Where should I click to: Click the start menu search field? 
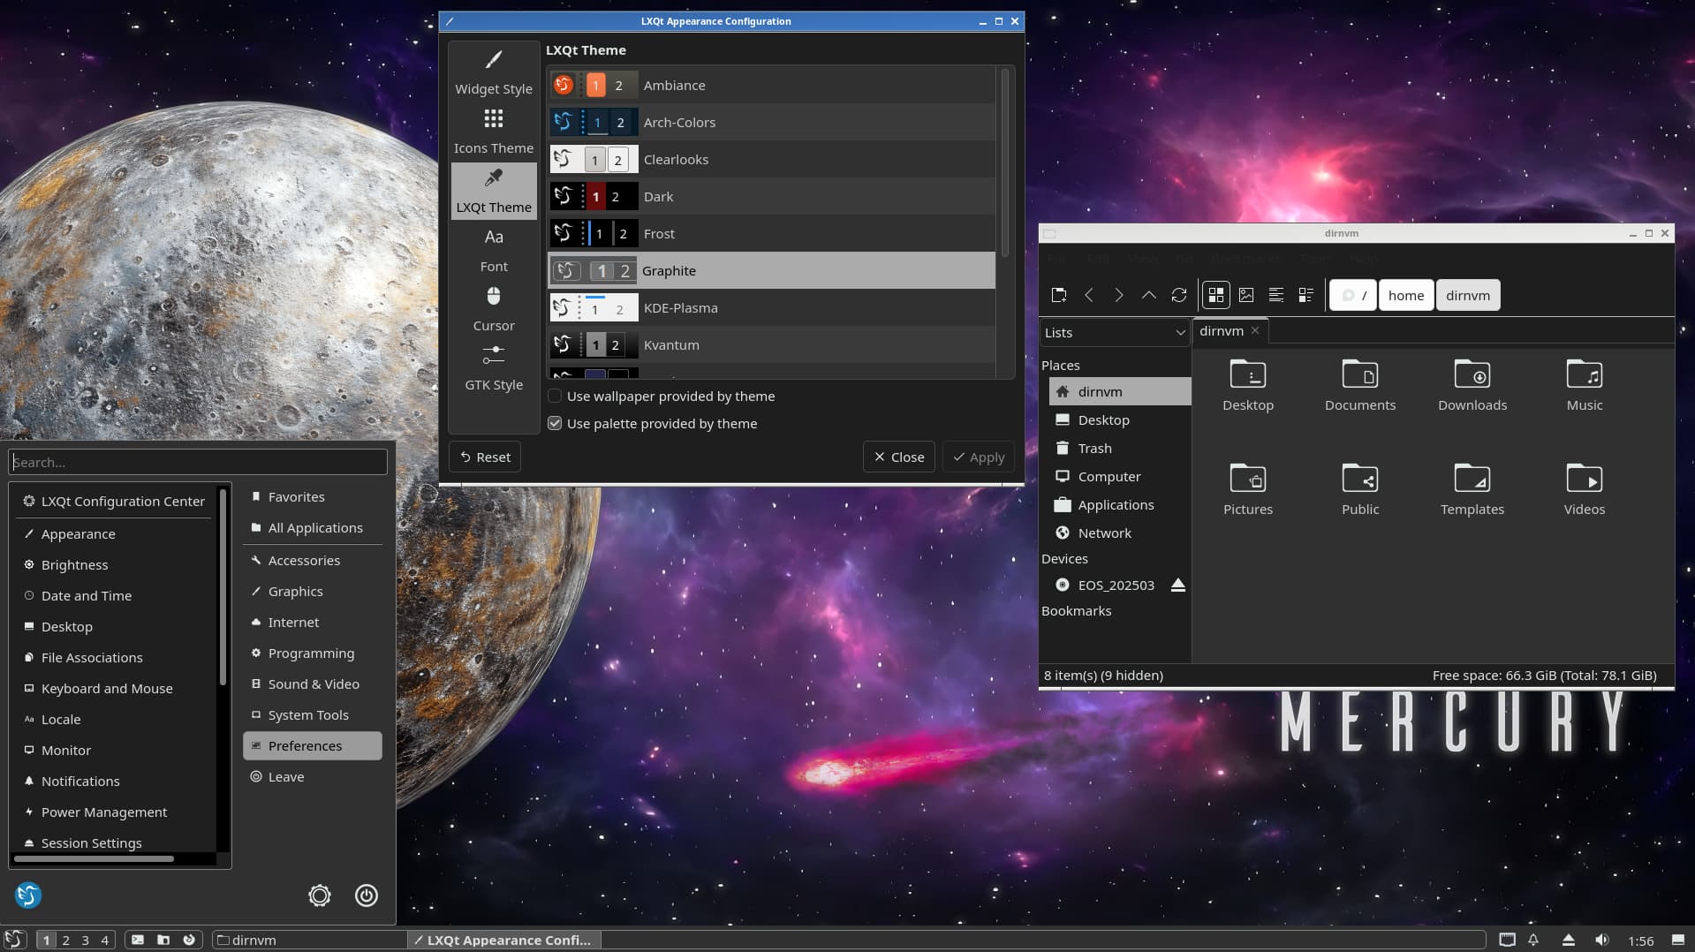[198, 462]
